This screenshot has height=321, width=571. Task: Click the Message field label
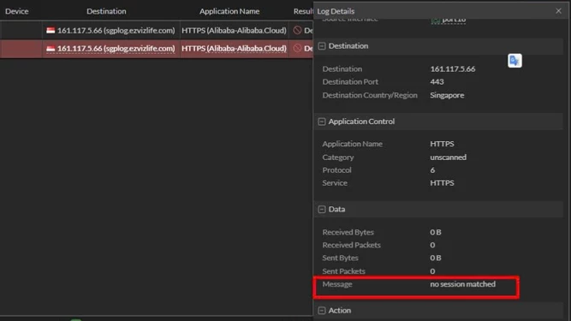(x=337, y=284)
